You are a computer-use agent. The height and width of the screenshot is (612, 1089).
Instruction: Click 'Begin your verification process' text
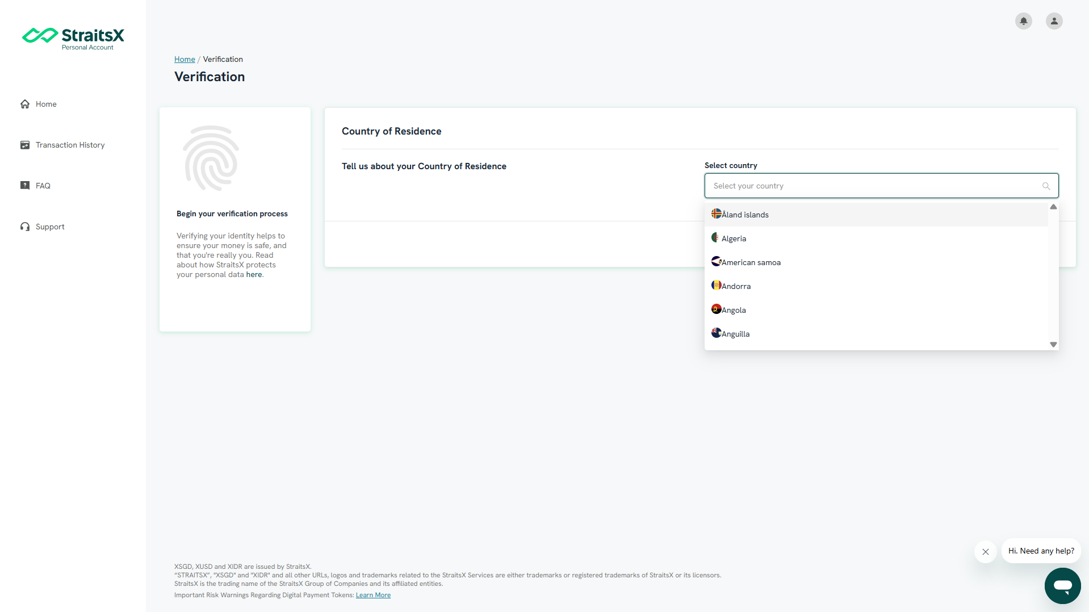point(232,213)
